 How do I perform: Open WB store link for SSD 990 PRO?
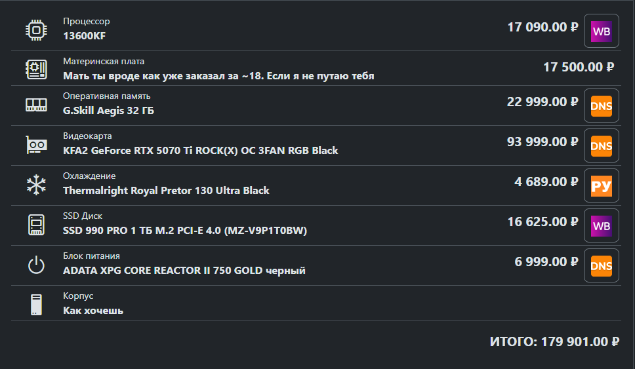[x=601, y=226]
